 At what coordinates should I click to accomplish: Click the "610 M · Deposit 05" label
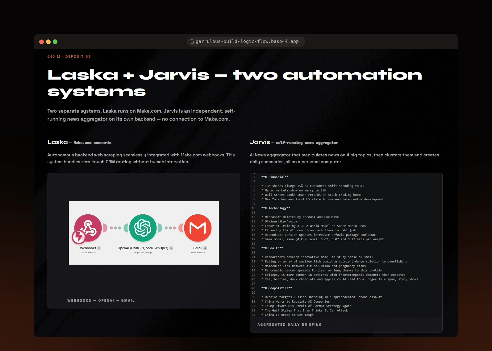[x=69, y=56]
